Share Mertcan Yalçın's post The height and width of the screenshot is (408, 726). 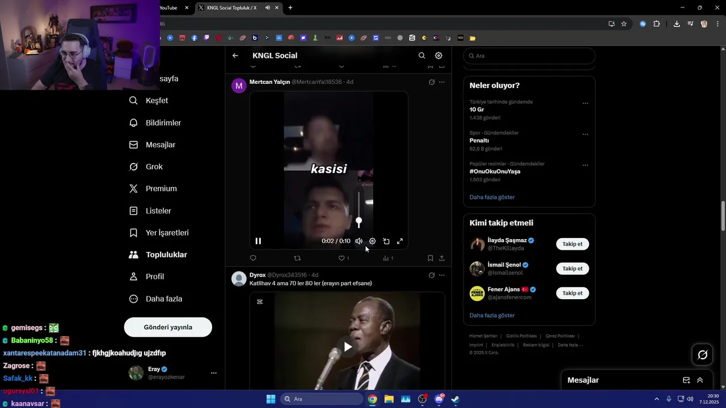[442, 258]
